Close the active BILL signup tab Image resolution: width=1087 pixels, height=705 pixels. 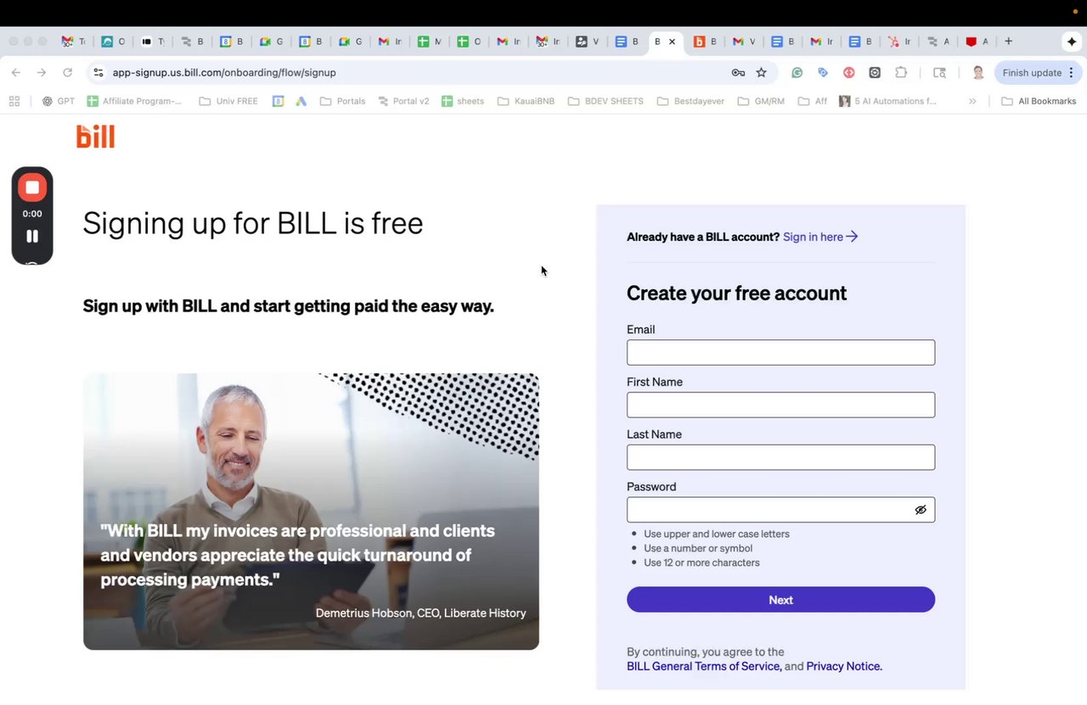click(x=673, y=42)
